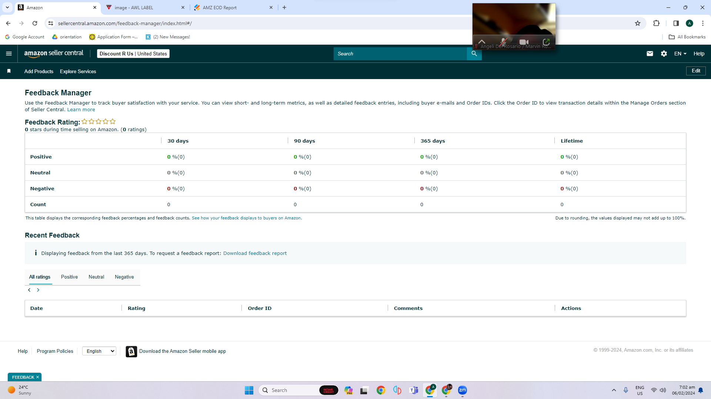Toggle camera in the video call overlay

[524, 42]
